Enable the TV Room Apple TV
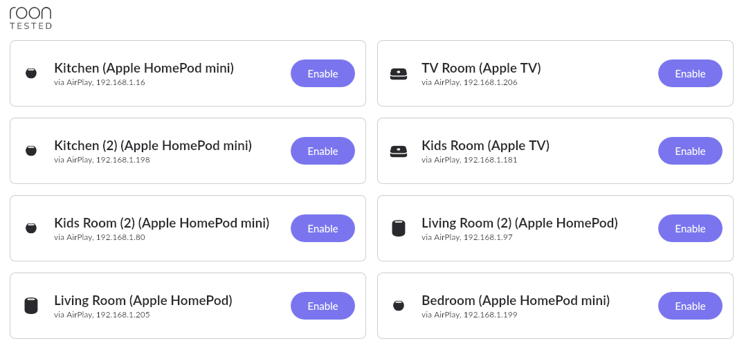 [690, 73]
